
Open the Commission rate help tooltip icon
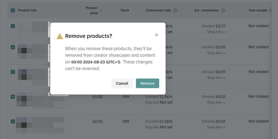(x=175, y=11)
